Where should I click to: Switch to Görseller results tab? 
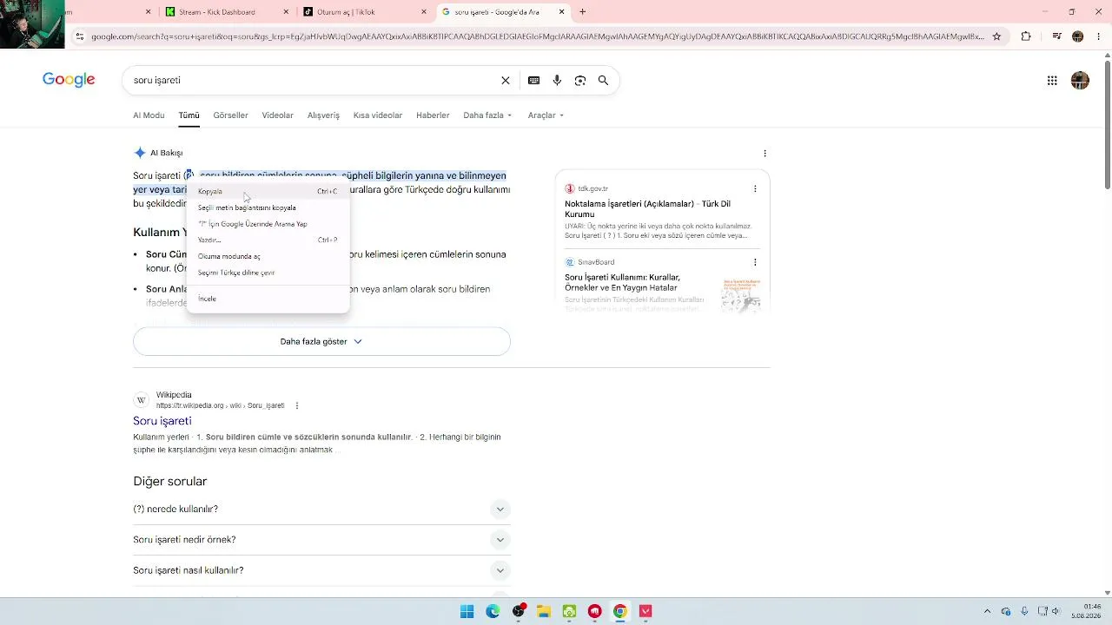(230, 115)
